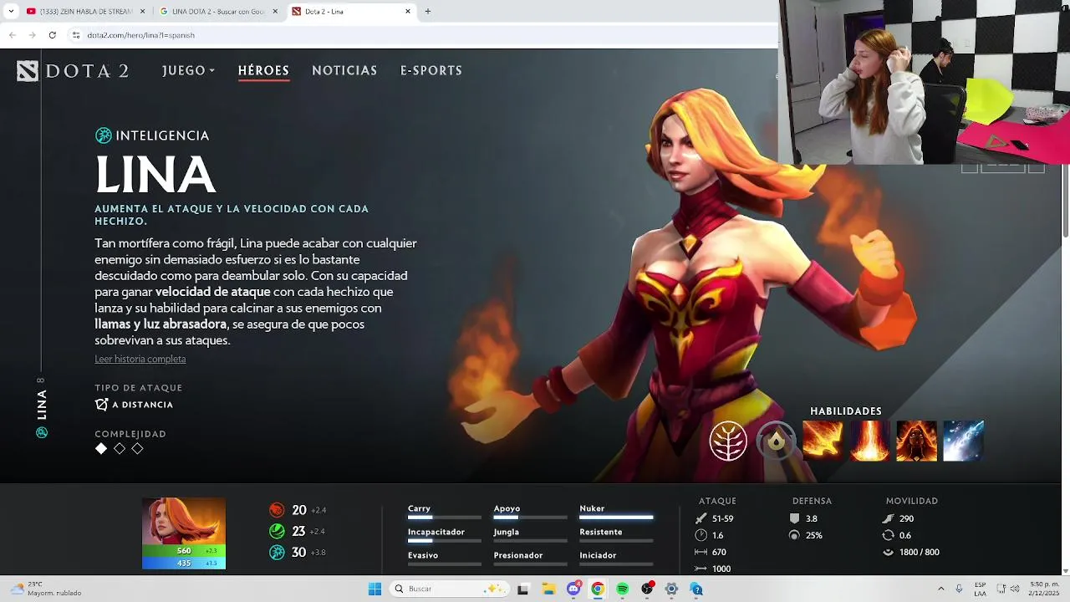
Task: Click the agility attribute icon
Action: click(x=277, y=531)
